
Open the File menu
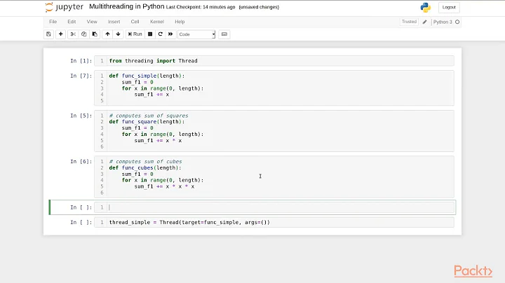pyautogui.click(x=53, y=22)
